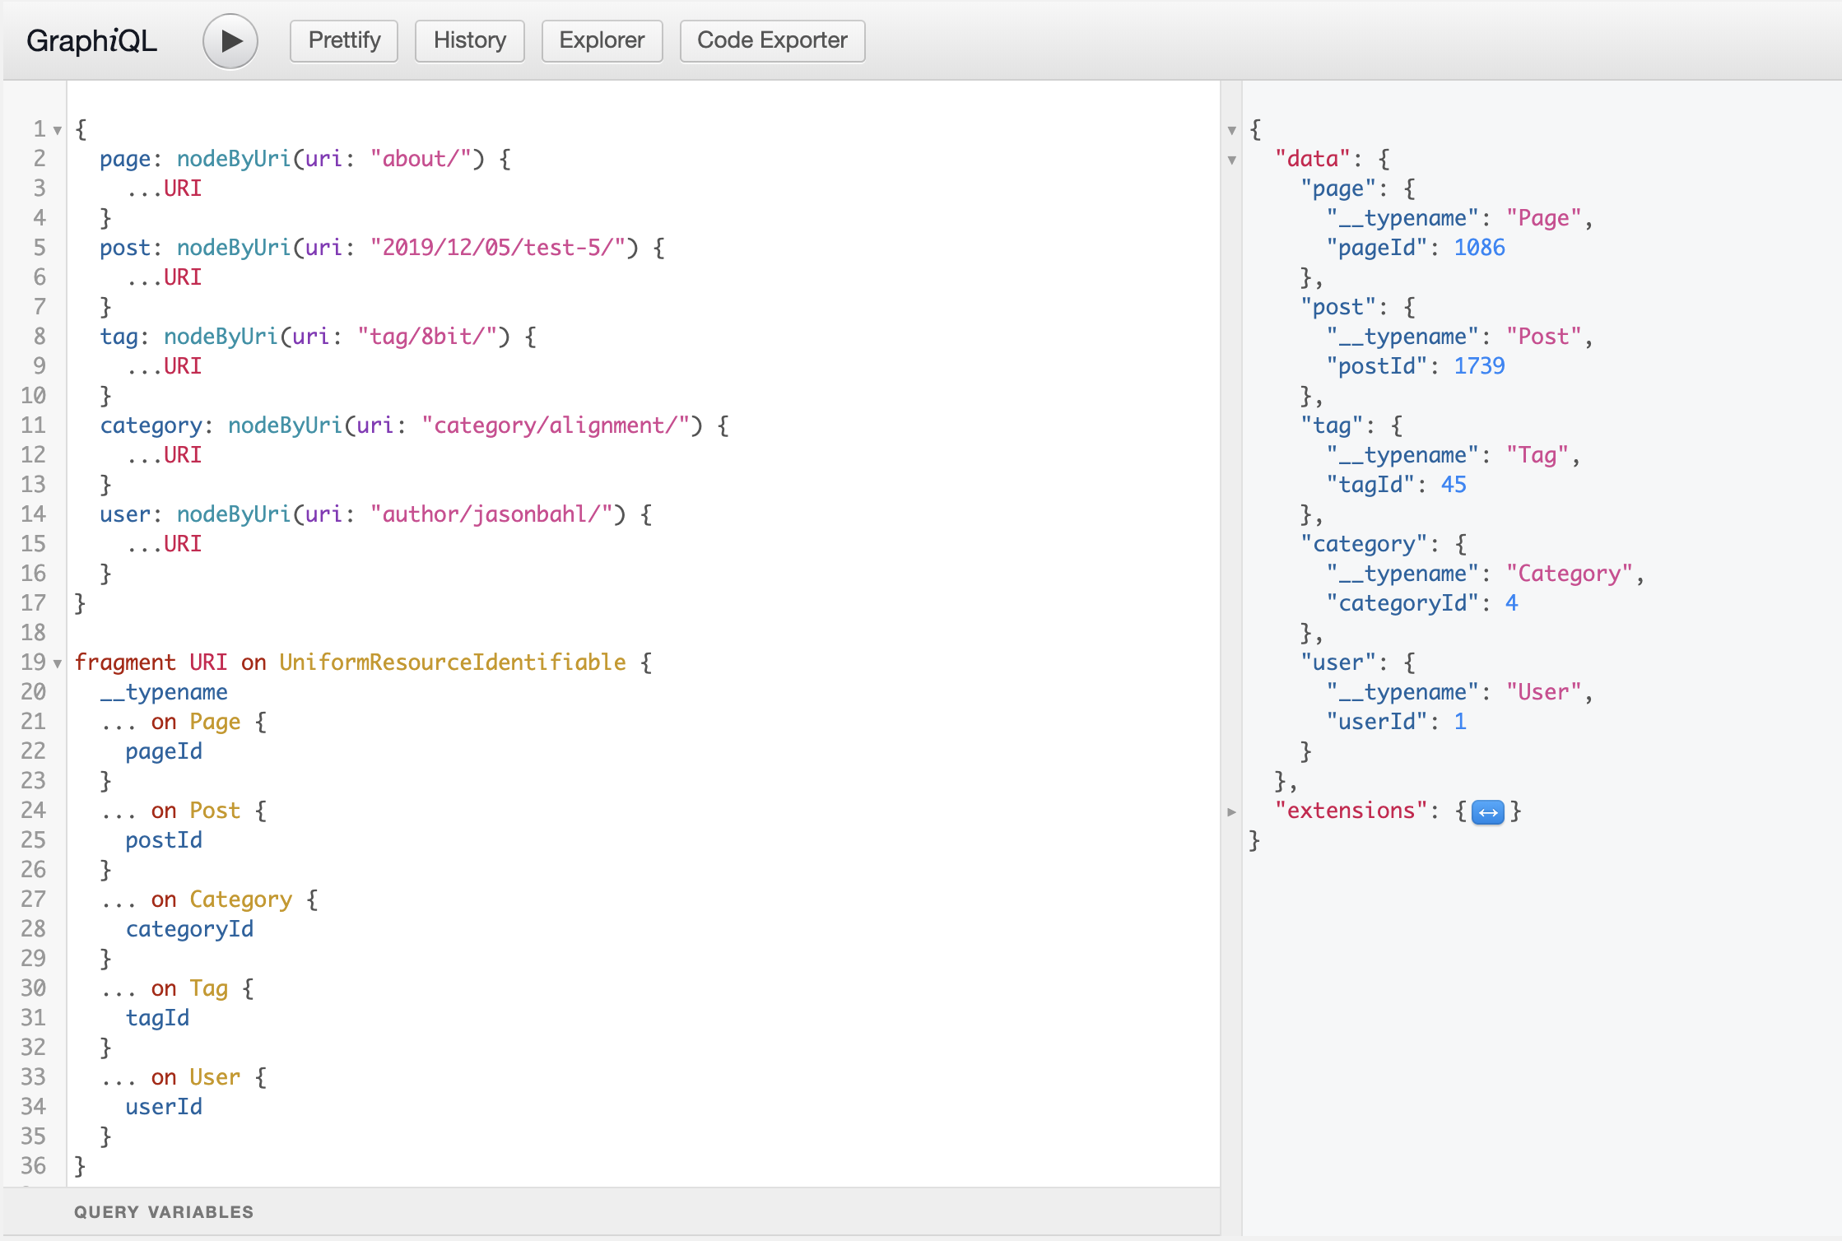Collapse the "data" result fold arrow

pos(1232,160)
